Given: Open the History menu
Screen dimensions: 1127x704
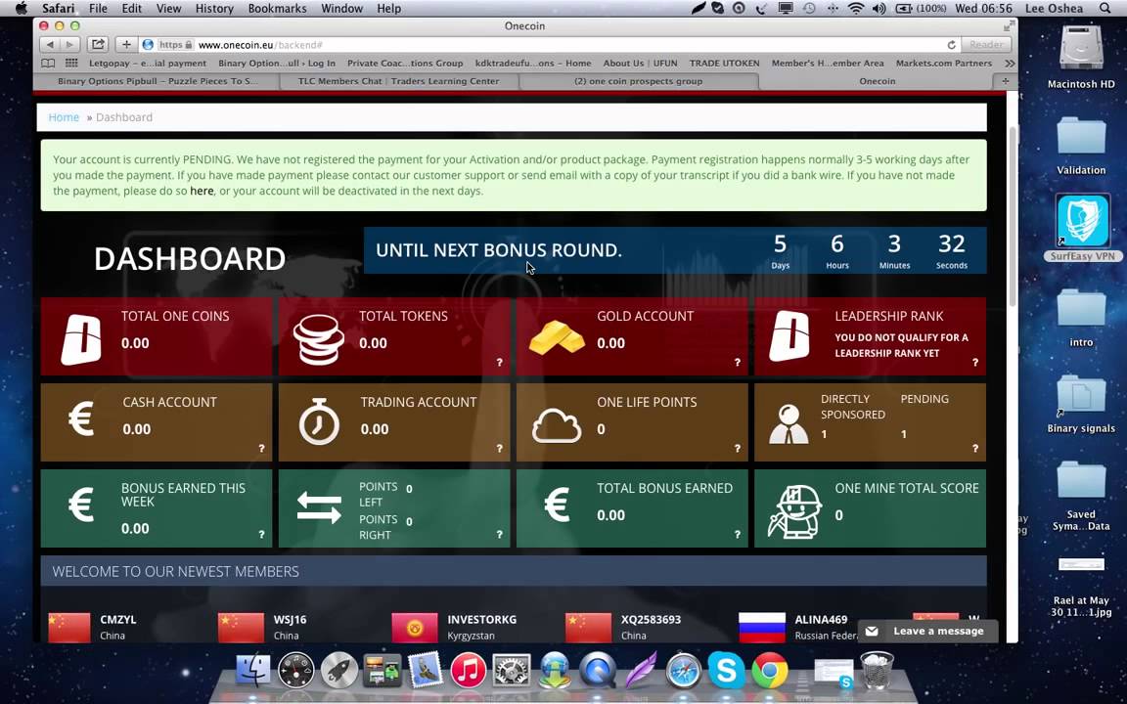Looking at the screenshot, I should coord(214,9).
